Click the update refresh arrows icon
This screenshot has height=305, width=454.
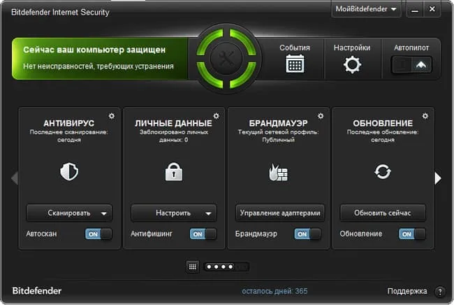coord(383,171)
